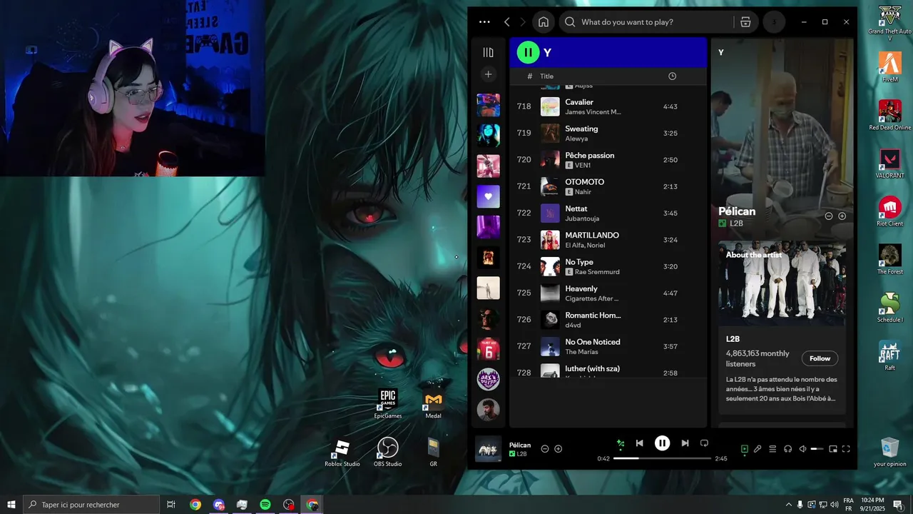Screen dimensions: 913x514
Task: Click the Browse icon in the search bar
Action: (x=745, y=22)
